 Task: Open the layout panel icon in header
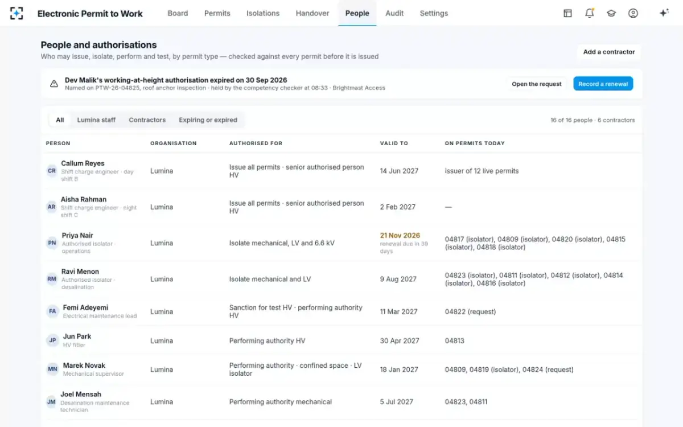pyautogui.click(x=567, y=13)
